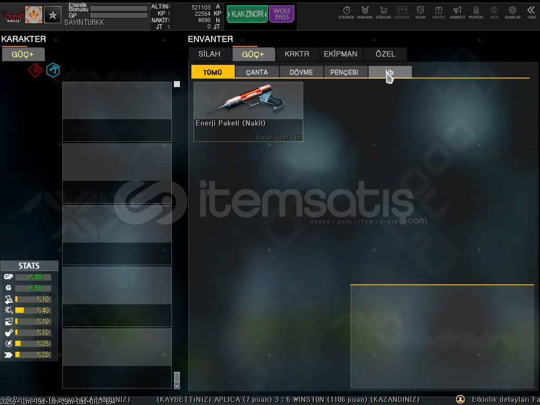Select the PENÇESİ filter tab
The height and width of the screenshot is (405, 540).
coord(345,72)
